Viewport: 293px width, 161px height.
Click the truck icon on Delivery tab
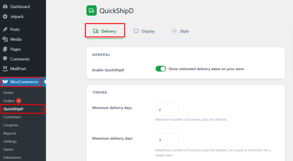96,31
